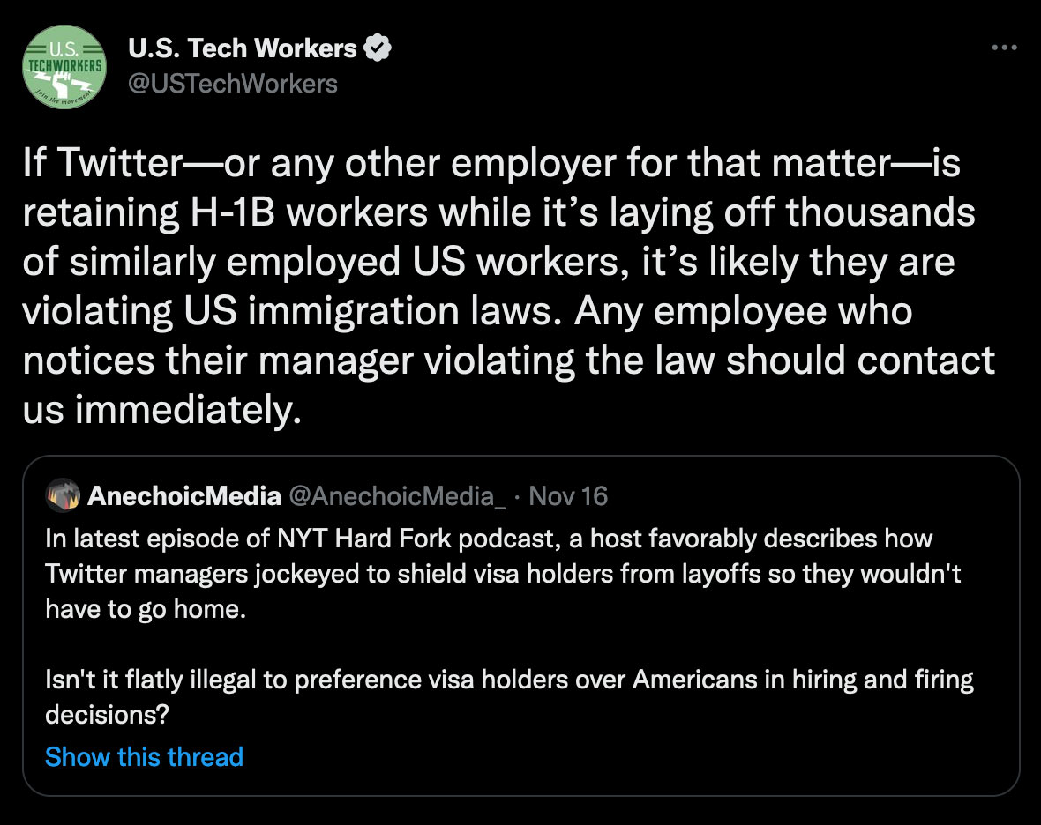Viewport: 1041px width, 825px height.
Task: Show this thread
Action: pyautogui.click(x=144, y=757)
